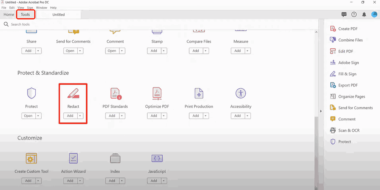
Task: Expand dropdown arrow next to Redact Add
Action: click(x=80, y=116)
